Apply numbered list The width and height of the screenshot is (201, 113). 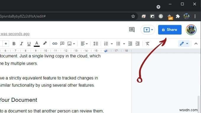click(106, 44)
